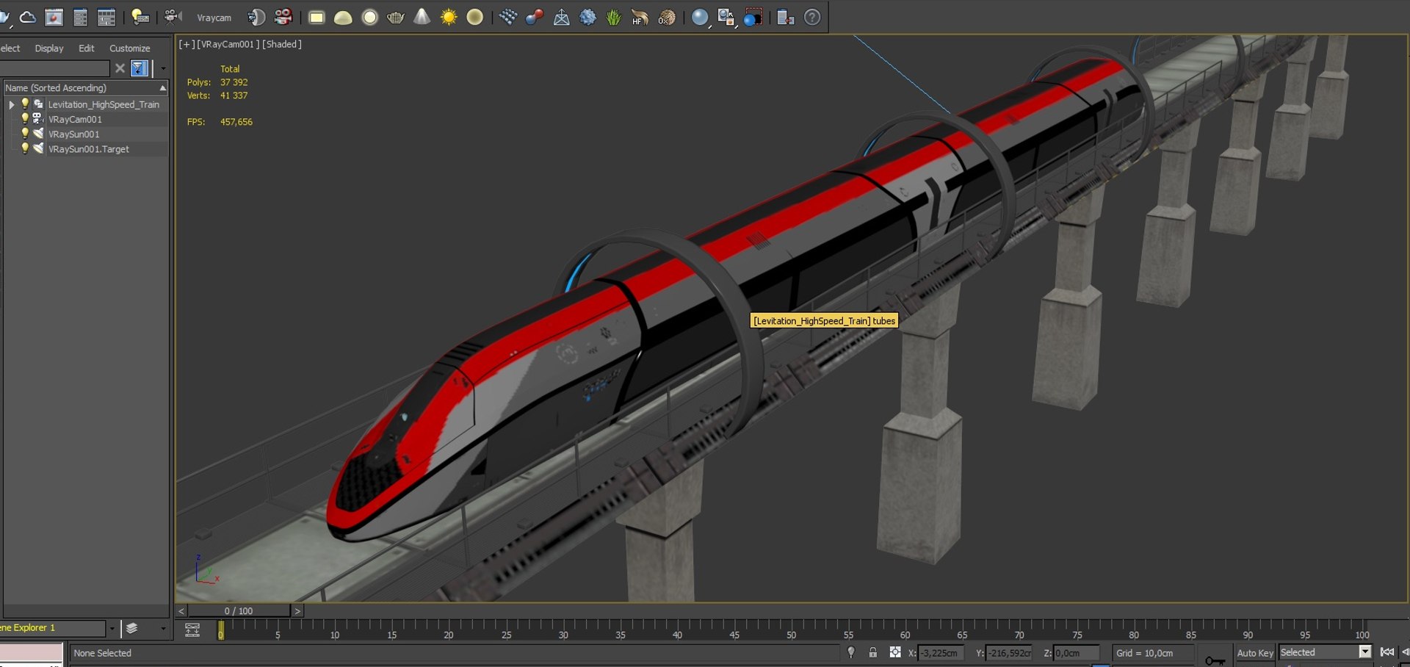Toggle the isolate selection bulb in status bar
The height and width of the screenshot is (667, 1410).
click(x=851, y=652)
